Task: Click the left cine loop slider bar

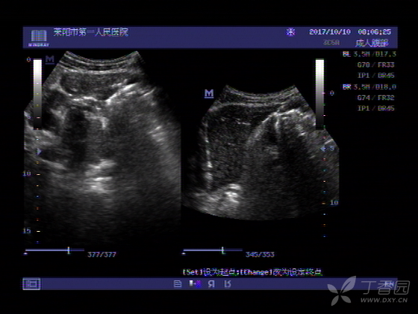Action: (x=54, y=250)
